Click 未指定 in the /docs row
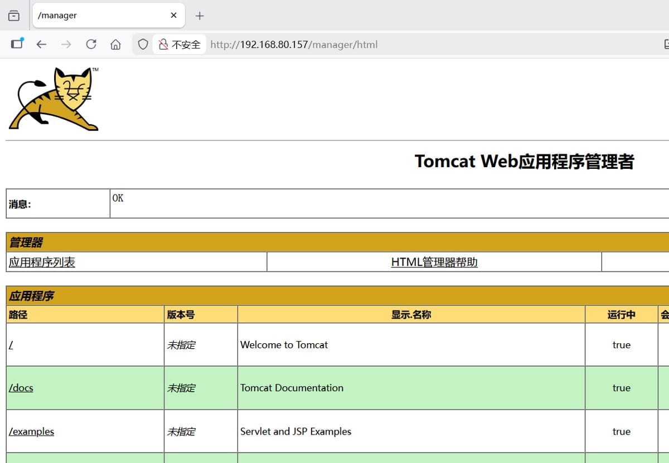 [181, 388]
